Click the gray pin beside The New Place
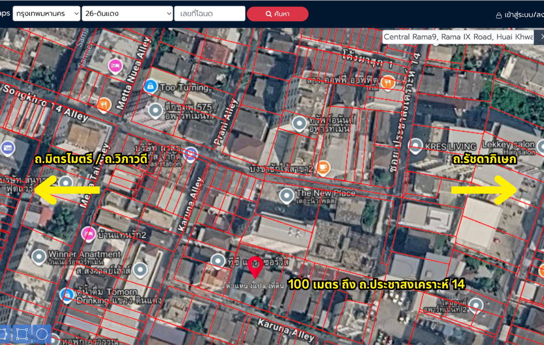Screen dimensions: 544x345 (x=286, y=196)
